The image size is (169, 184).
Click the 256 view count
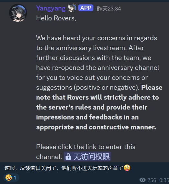click(x=152, y=180)
